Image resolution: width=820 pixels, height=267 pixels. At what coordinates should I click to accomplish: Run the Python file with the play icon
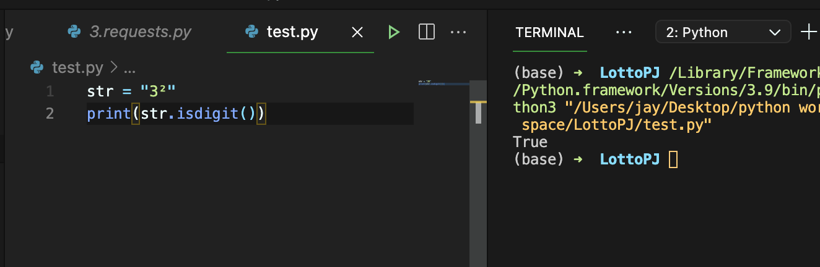pyautogui.click(x=393, y=32)
